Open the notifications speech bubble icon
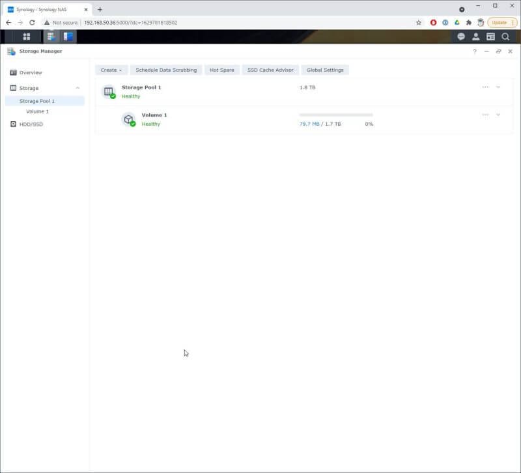The height and width of the screenshot is (473, 521). click(x=460, y=36)
